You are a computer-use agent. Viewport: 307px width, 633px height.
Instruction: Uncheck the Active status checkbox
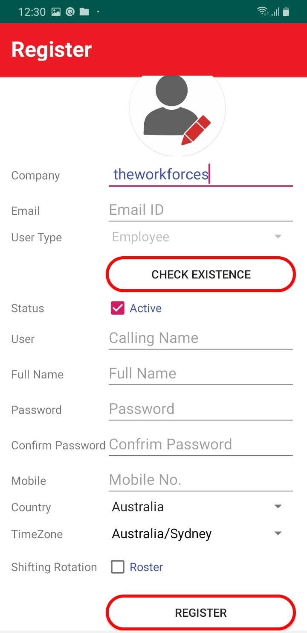pos(118,308)
